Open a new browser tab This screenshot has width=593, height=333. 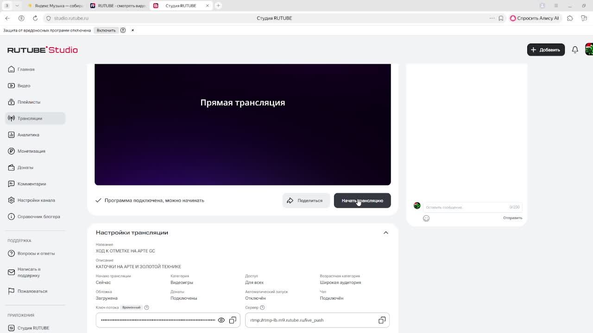(x=218, y=6)
